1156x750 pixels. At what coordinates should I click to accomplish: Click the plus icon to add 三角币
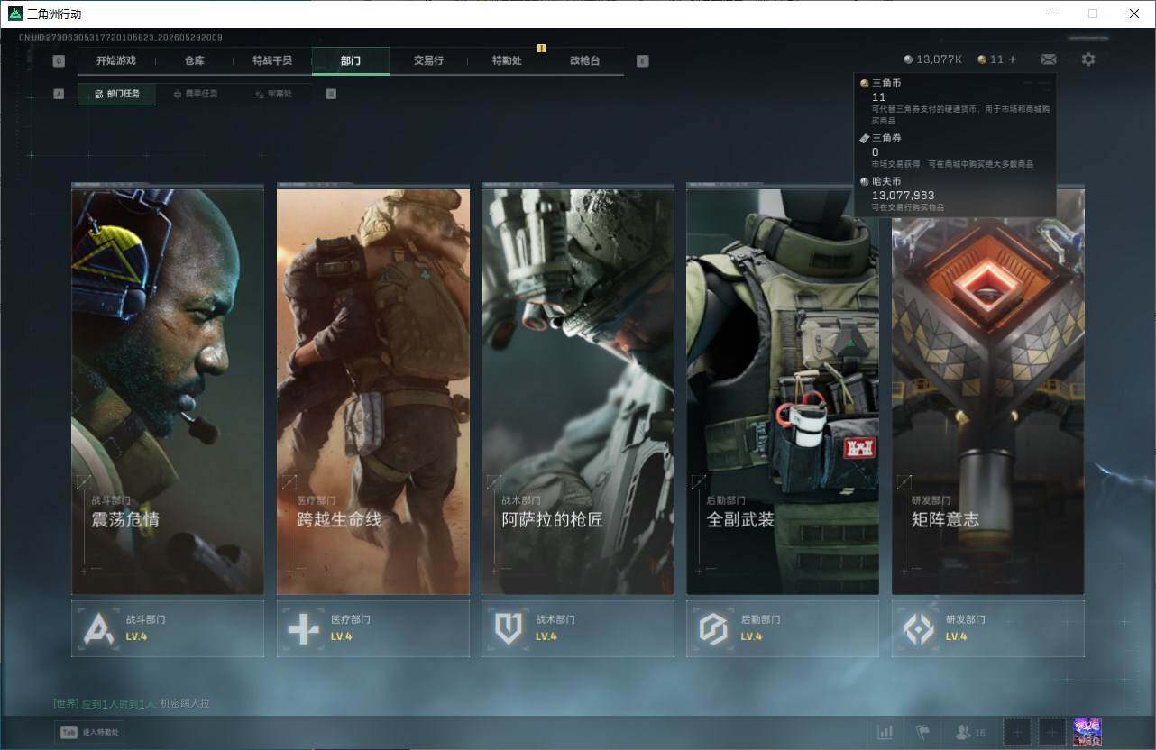[1013, 59]
